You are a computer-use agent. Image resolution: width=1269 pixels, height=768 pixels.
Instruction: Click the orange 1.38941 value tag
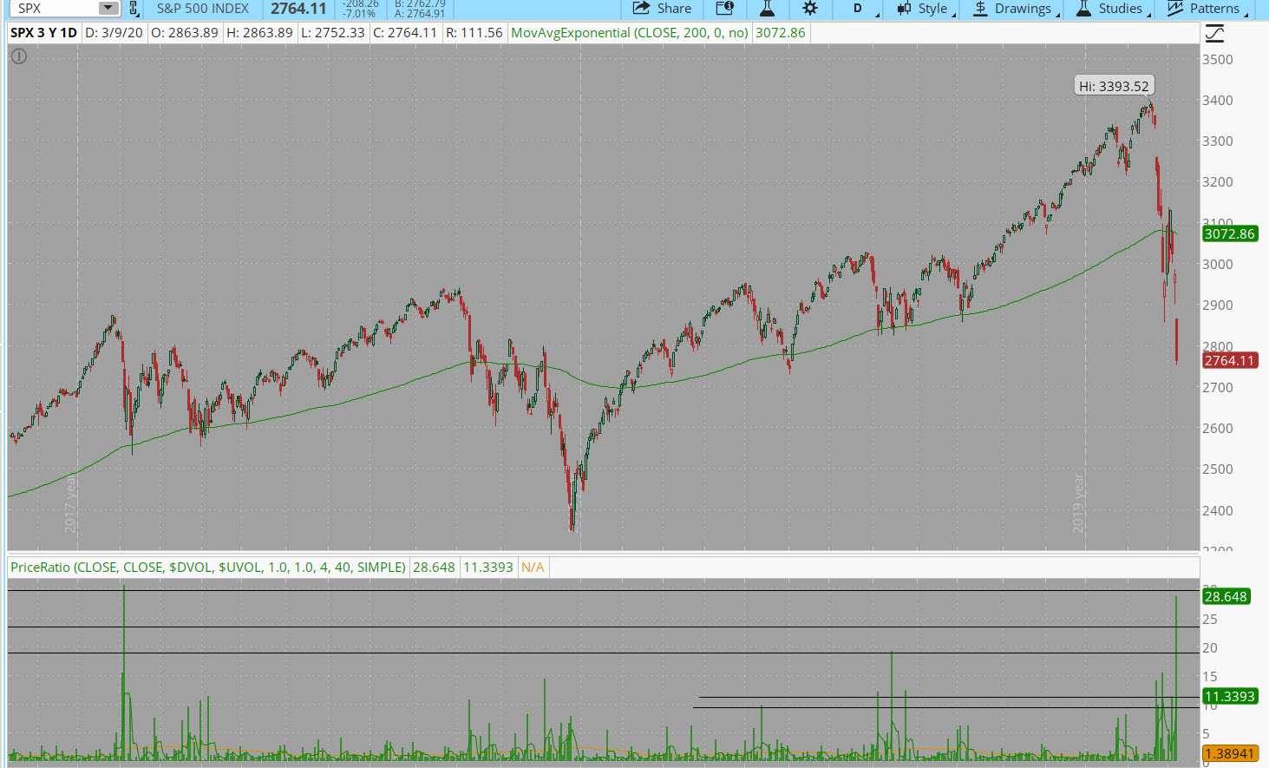point(1229,754)
